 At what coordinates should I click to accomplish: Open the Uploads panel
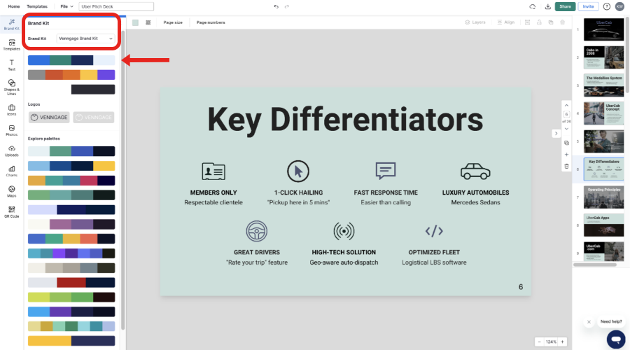pyautogui.click(x=12, y=150)
